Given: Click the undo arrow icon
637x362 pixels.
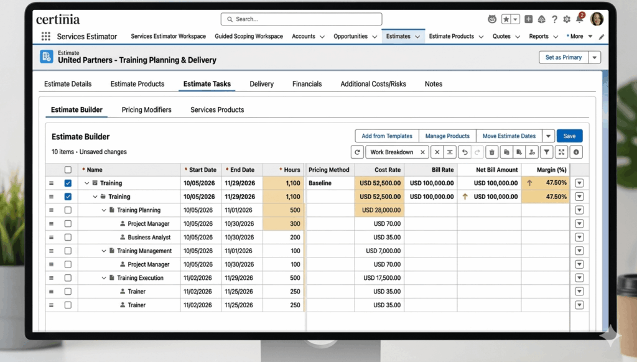Looking at the screenshot, I should point(465,152).
